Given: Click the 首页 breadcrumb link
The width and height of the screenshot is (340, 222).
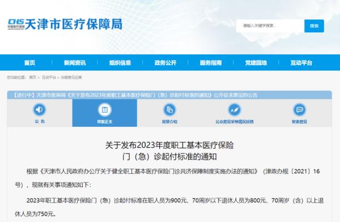Looking at the screenshot, I should [x=33, y=77].
